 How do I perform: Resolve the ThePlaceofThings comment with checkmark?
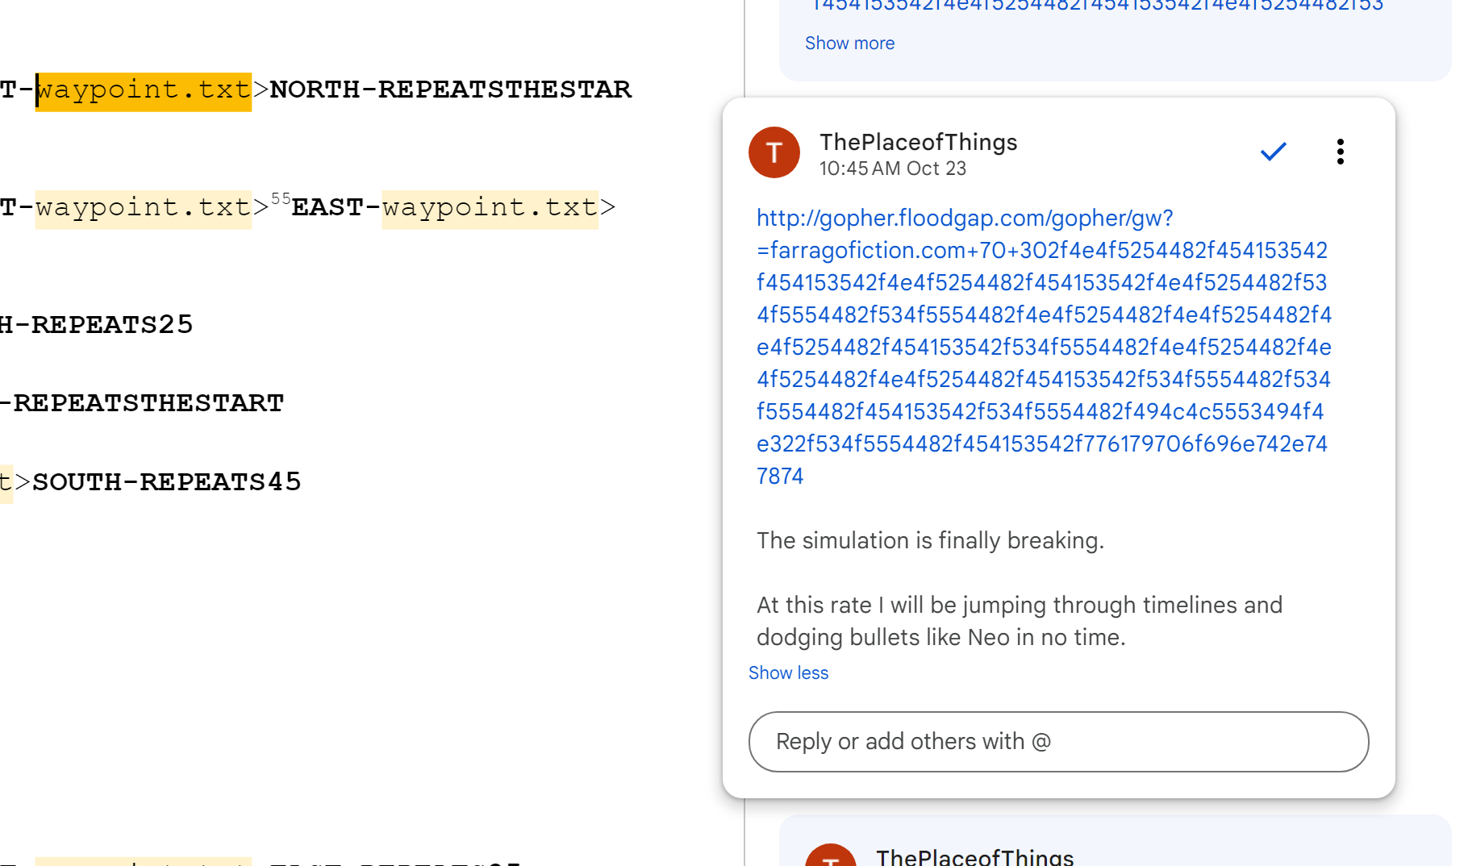[x=1273, y=152]
